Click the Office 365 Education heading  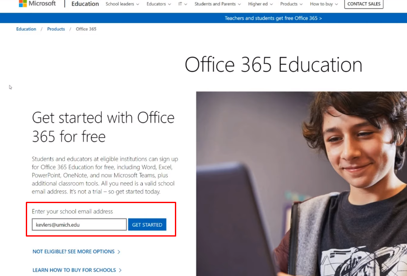[273, 64]
